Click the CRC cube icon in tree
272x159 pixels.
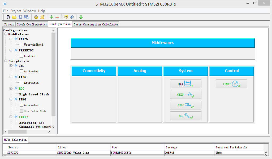coord(16,66)
